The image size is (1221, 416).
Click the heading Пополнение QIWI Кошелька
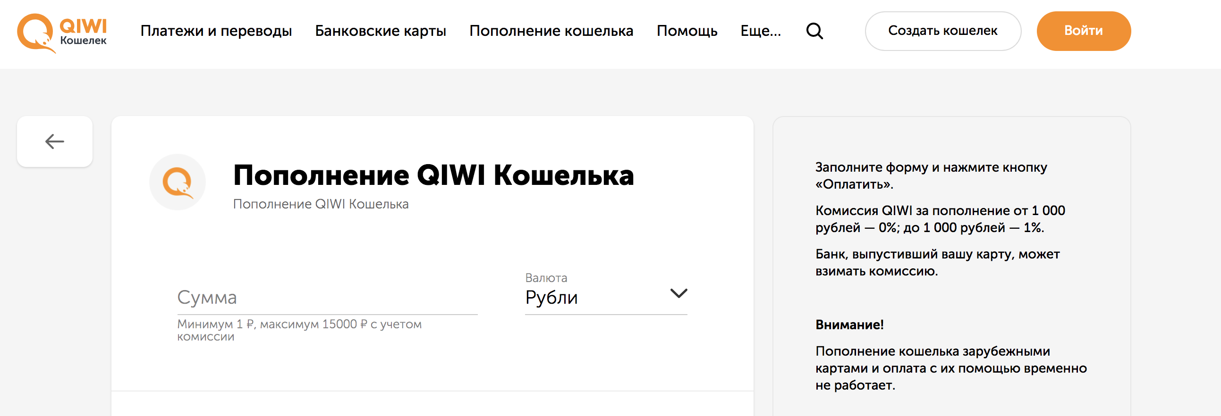[433, 175]
